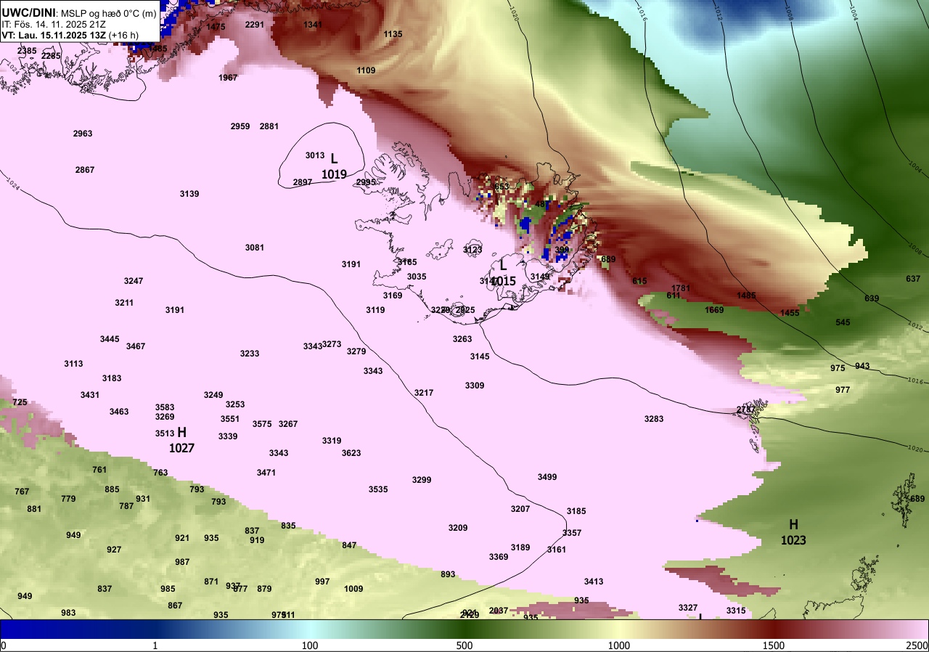The height and width of the screenshot is (652, 929).
Task: Click the freezing level value 3209
Action: pos(458,528)
